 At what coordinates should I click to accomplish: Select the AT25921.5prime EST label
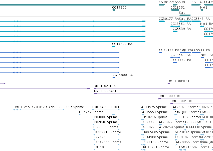tap(185, 107)
